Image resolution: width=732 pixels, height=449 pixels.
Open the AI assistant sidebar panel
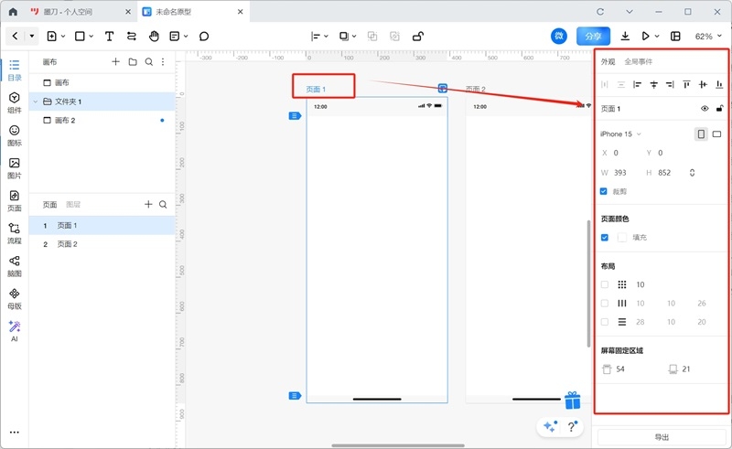tap(15, 331)
